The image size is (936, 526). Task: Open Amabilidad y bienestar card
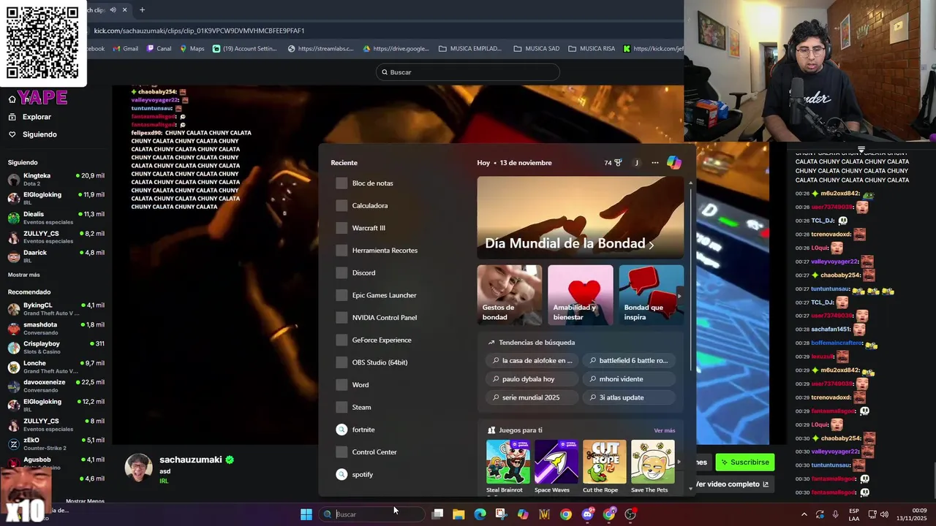pos(581,295)
